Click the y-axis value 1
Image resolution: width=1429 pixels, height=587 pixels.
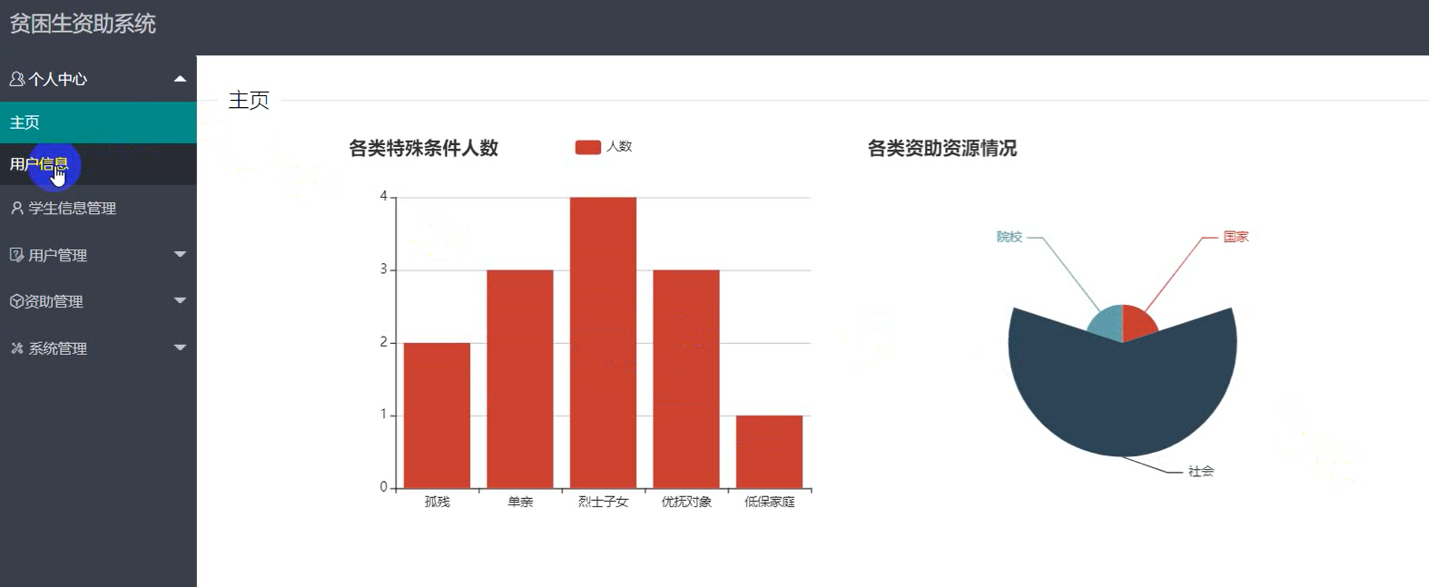[384, 415]
